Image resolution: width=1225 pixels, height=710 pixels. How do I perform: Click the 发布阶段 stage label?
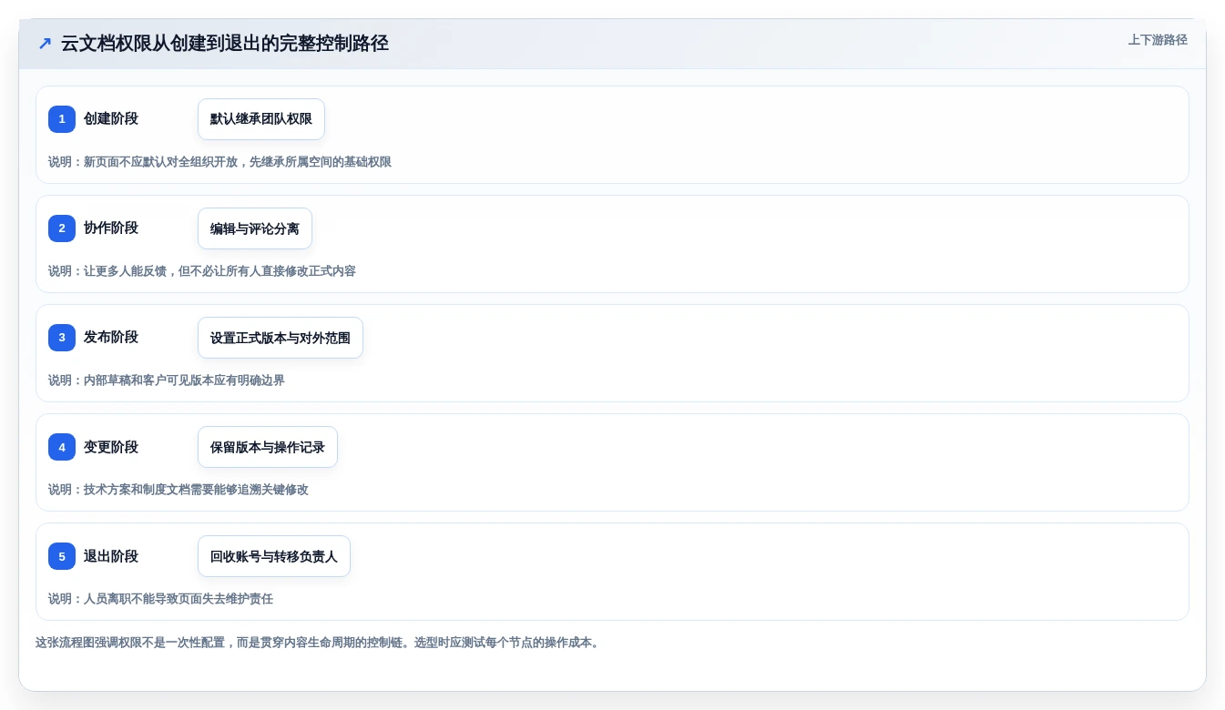coord(111,338)
